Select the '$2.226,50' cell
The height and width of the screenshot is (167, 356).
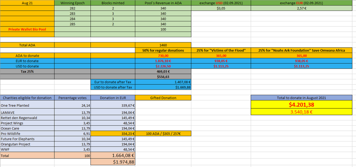pyautogui.click(x=163, y=66)
